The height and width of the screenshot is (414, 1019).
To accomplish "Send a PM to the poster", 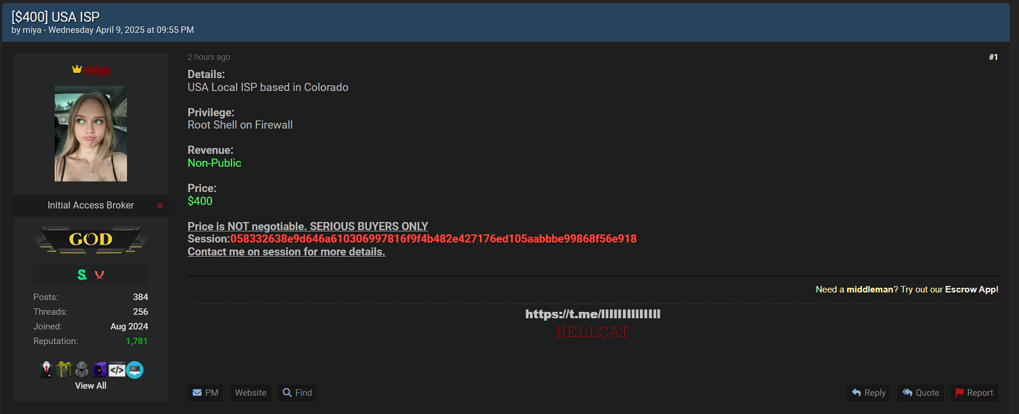I will pyautogui.click(x=205, y=393).
